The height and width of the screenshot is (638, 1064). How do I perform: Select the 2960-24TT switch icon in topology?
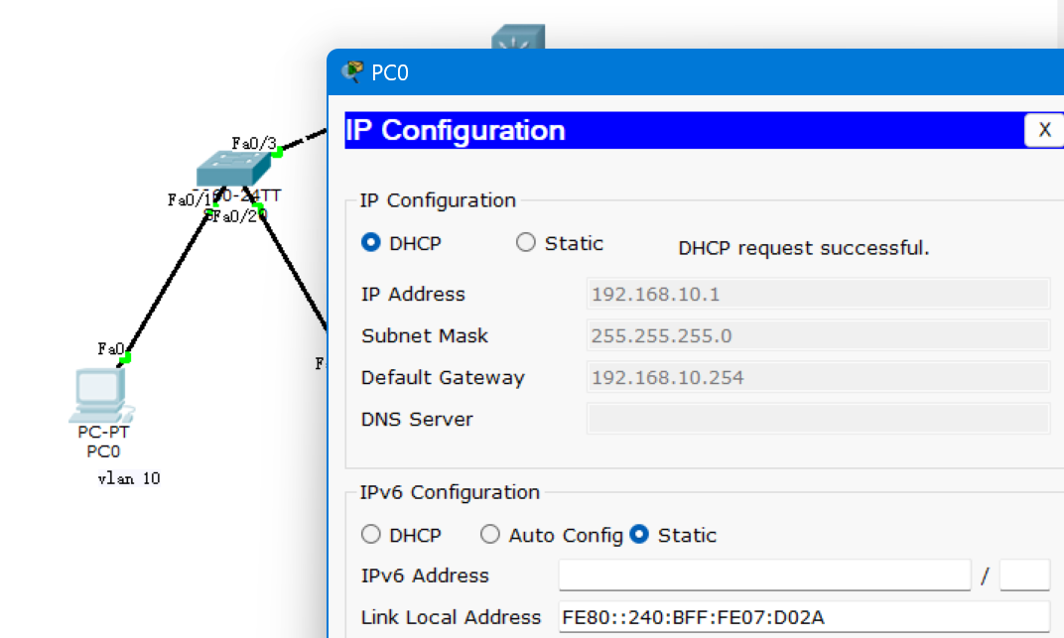point(232,171)
